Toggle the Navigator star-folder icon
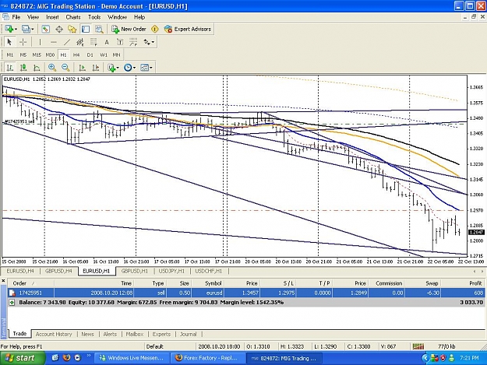 point(72,29)
